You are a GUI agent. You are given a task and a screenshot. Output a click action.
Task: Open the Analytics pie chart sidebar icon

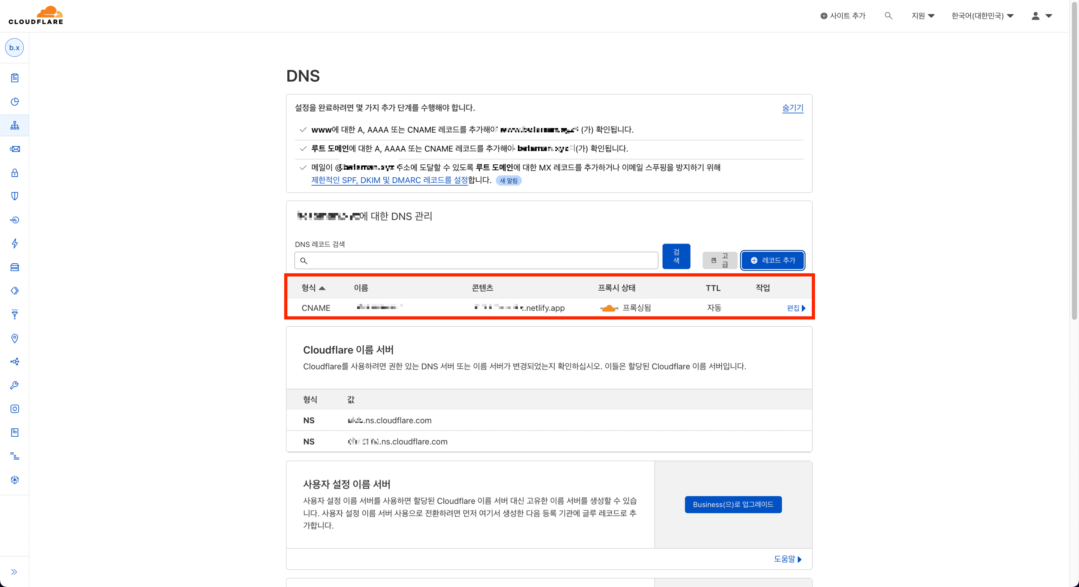pyautogui.click(x=15, y=102)
